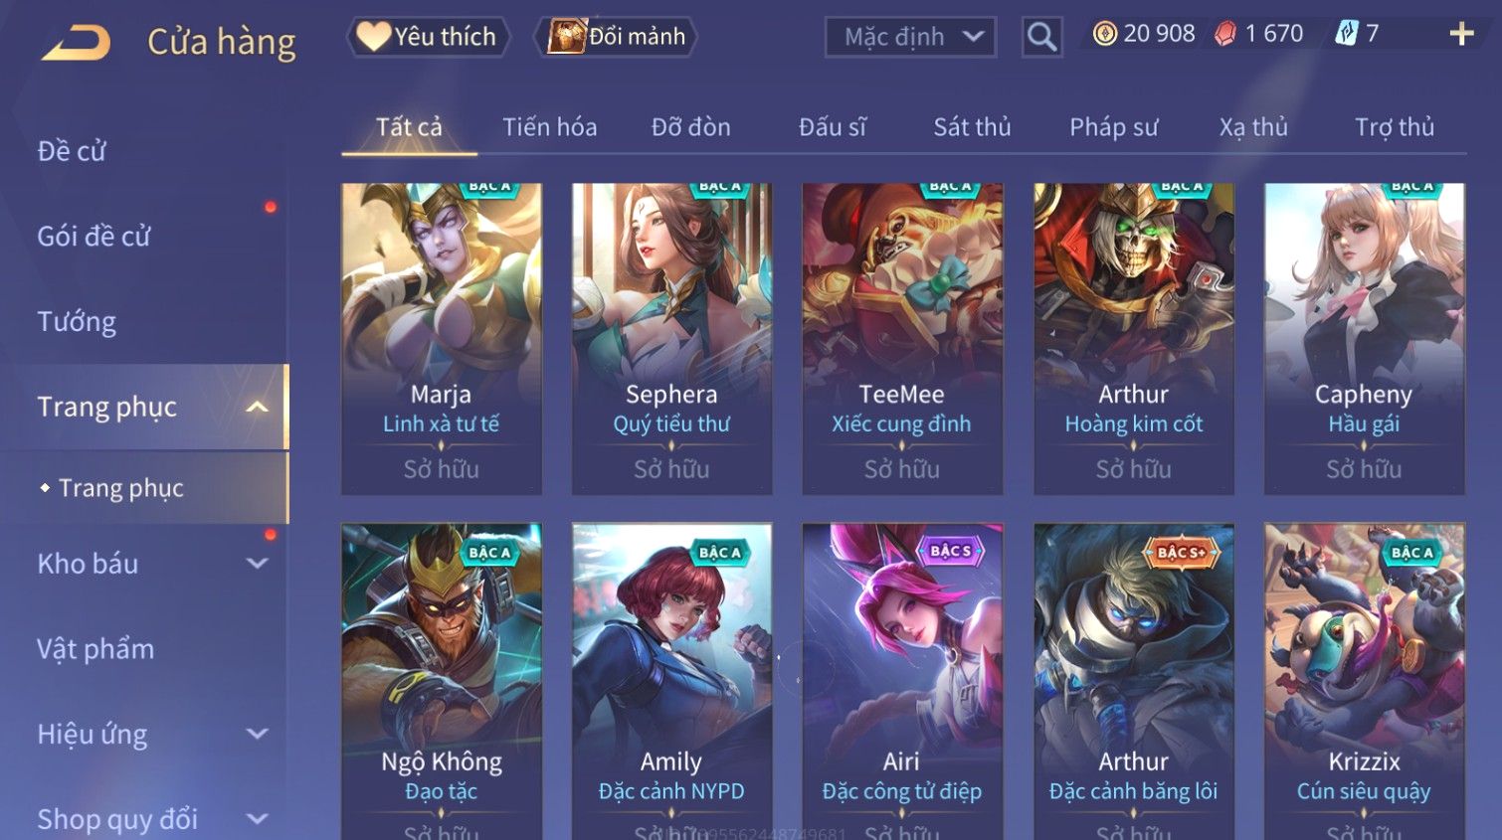Open the Mặc định sort dropdown
The width and height of the screenshot is (1502, 840).
(910, 38)
